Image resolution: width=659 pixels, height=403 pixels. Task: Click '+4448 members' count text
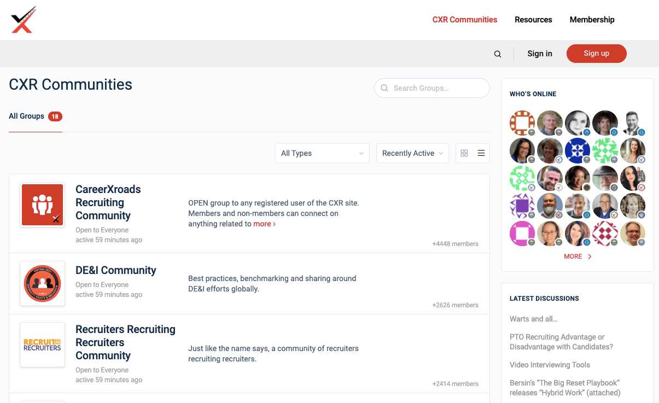pos(455,244)
